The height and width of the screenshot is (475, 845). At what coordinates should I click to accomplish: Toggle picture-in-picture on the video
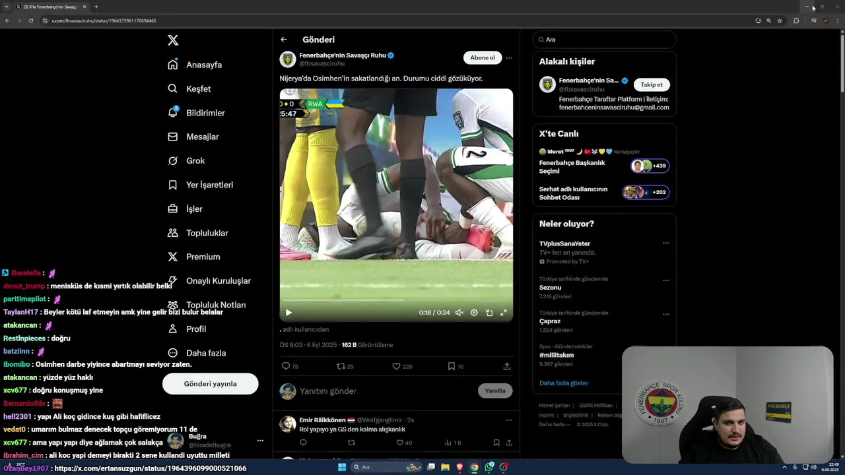[489, 313]
